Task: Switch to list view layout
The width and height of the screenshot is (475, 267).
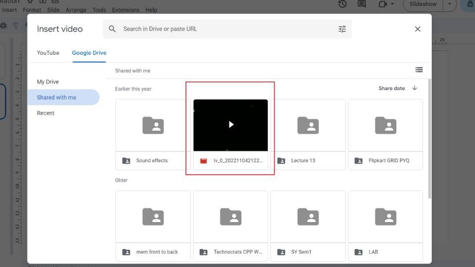Action: (419, 70)
